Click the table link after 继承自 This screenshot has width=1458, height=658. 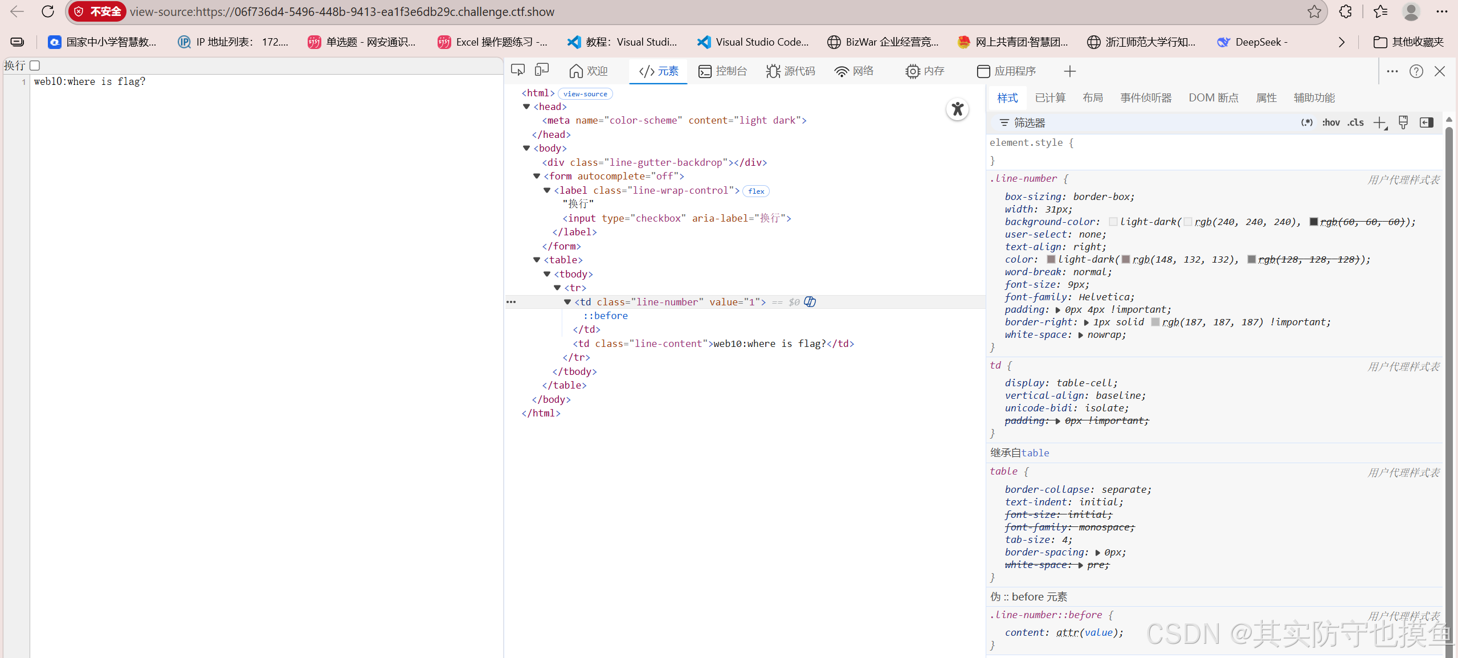coord(1035,453)
